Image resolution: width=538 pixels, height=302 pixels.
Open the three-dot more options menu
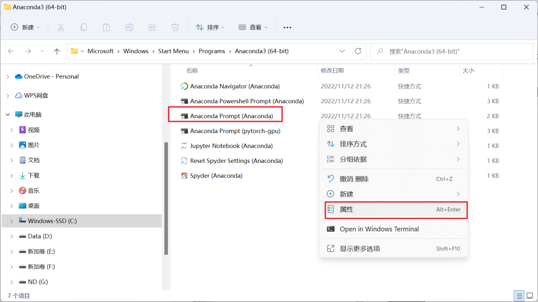point(287,27)
